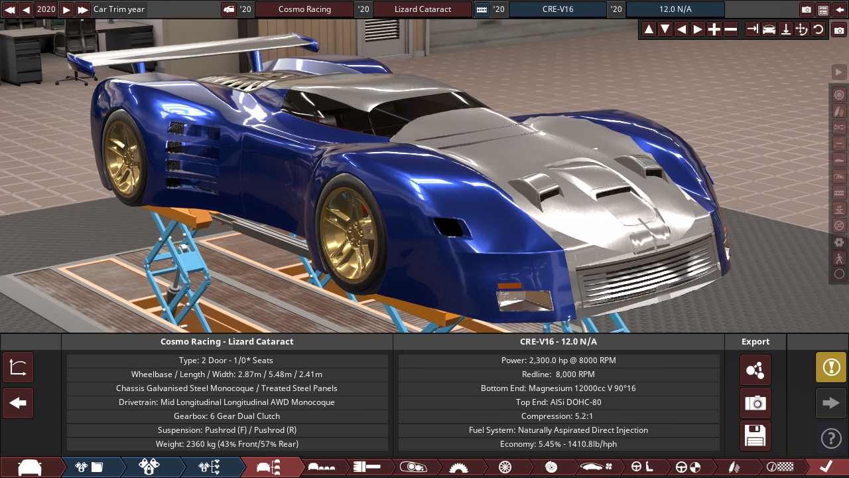Select the 2020 trim year value
Screen dimensions: 849x478
click(46, 9)
